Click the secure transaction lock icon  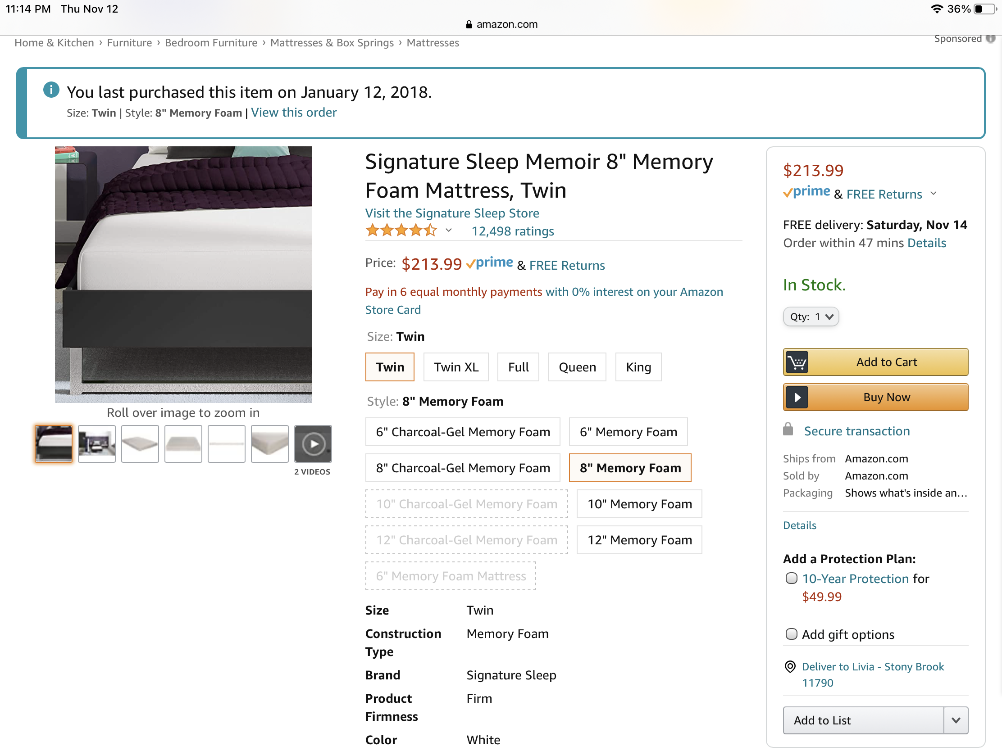click(x=788, y=430)
